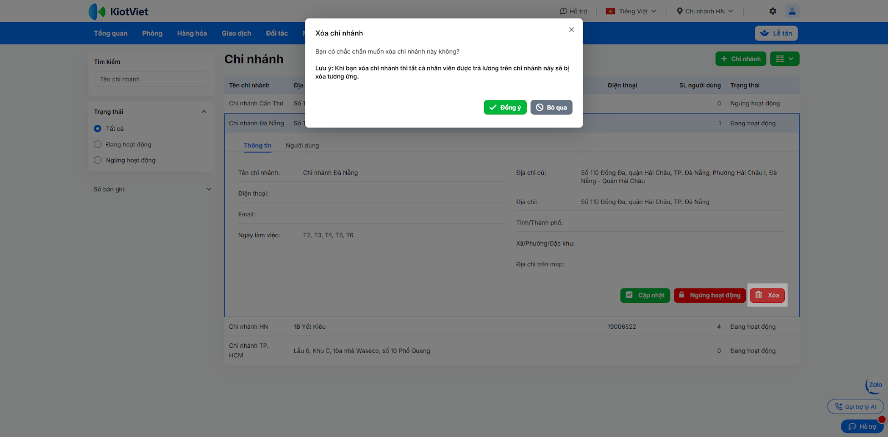Image resolution: width=888 pixels, height=437 pixels.
Task: Click the Hỗ trợ chat bubble
Action: tap(862, 426)
